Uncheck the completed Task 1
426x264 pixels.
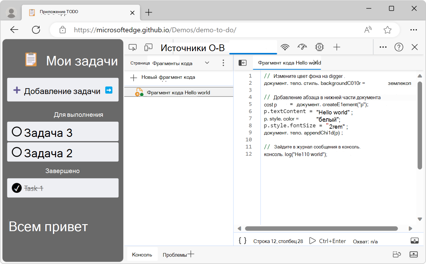tap(17, 188)
